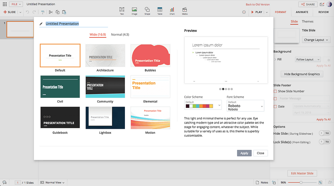This screenshot has height=186, width=334.
Task: Expand the Fill section chevron
Action: click(x=275, y=60)
